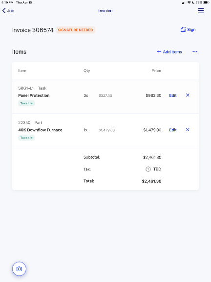Click the Taxable tag under 40K Downflow Furnace
211x282 pixels.
coord(26,138)
